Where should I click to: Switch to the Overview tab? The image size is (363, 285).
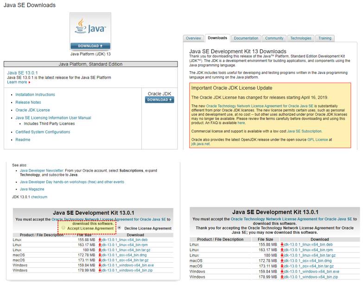(193, 38)
